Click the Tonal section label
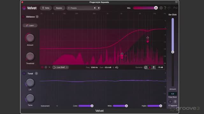 (30, 73)
